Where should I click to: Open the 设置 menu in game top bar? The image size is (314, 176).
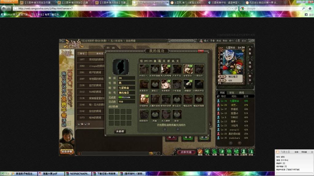238,41
